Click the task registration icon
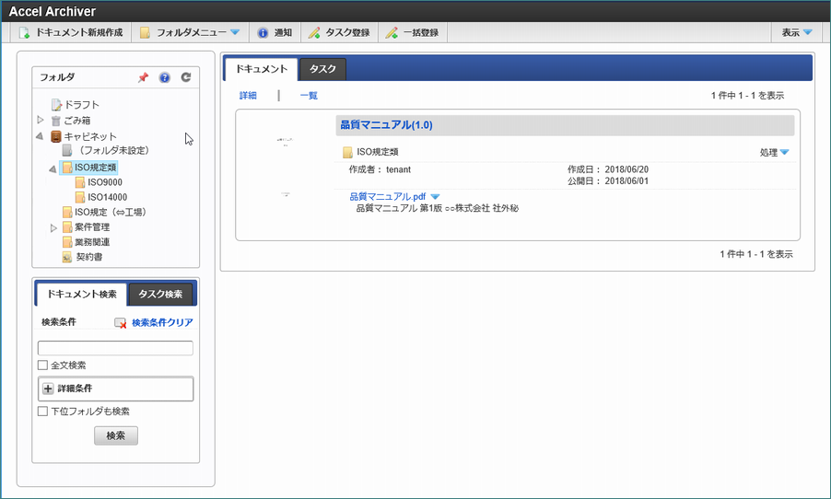 (314, 32)
